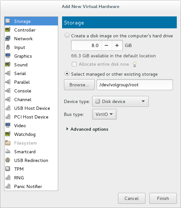This screenshot has height=208, width=181.
Task: Select Create a disk image radio button
Action: pyautogui.click(x=67, y=35)
